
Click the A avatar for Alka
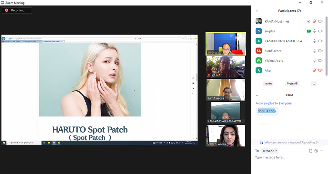click(259, 70)
